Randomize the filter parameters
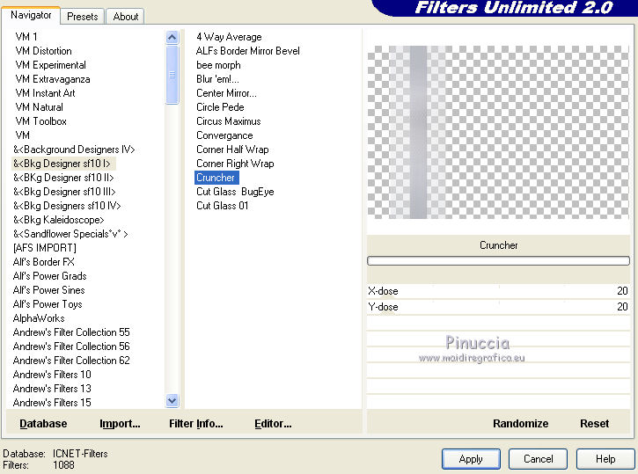The width and height of the screenshot is (638, 474). coord(520,424)
